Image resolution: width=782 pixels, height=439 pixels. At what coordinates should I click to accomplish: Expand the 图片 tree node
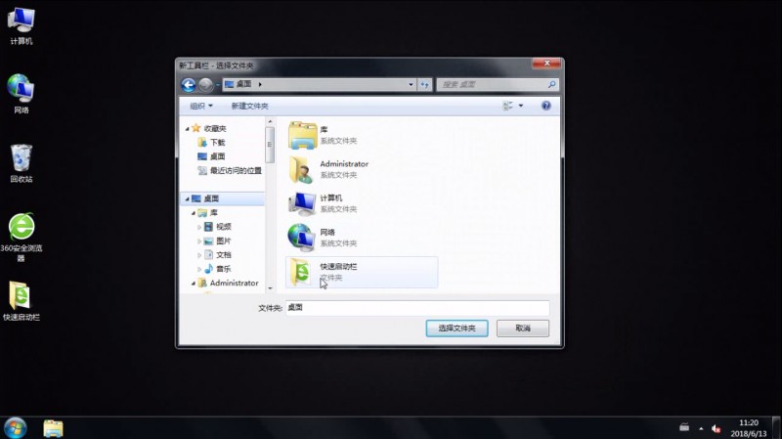pyautogui.click(x=199, y=241)
